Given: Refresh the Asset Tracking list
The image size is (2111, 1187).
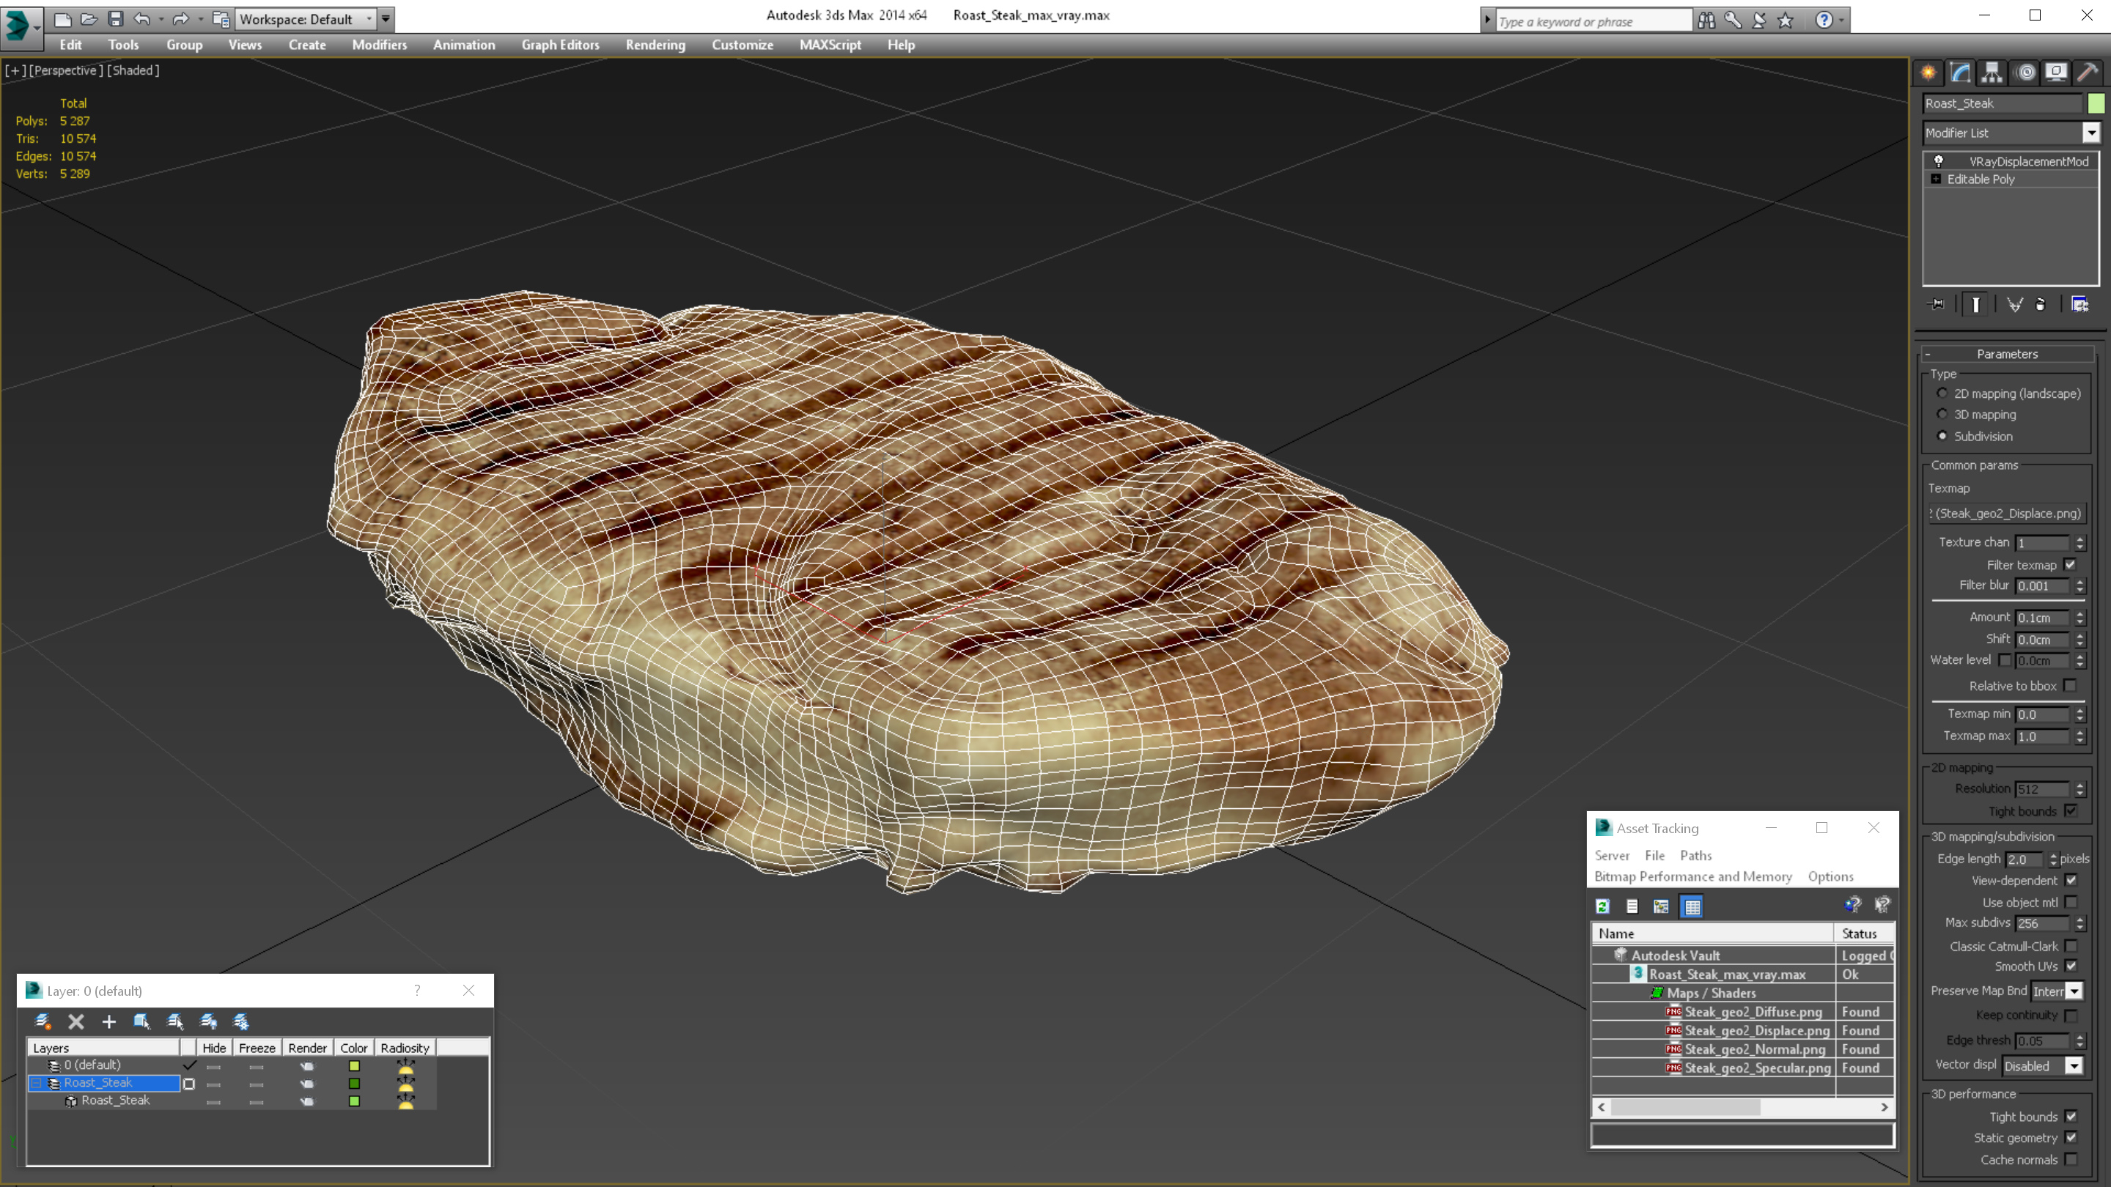Looking at the screenshot, I should [x=1603, y=906].
